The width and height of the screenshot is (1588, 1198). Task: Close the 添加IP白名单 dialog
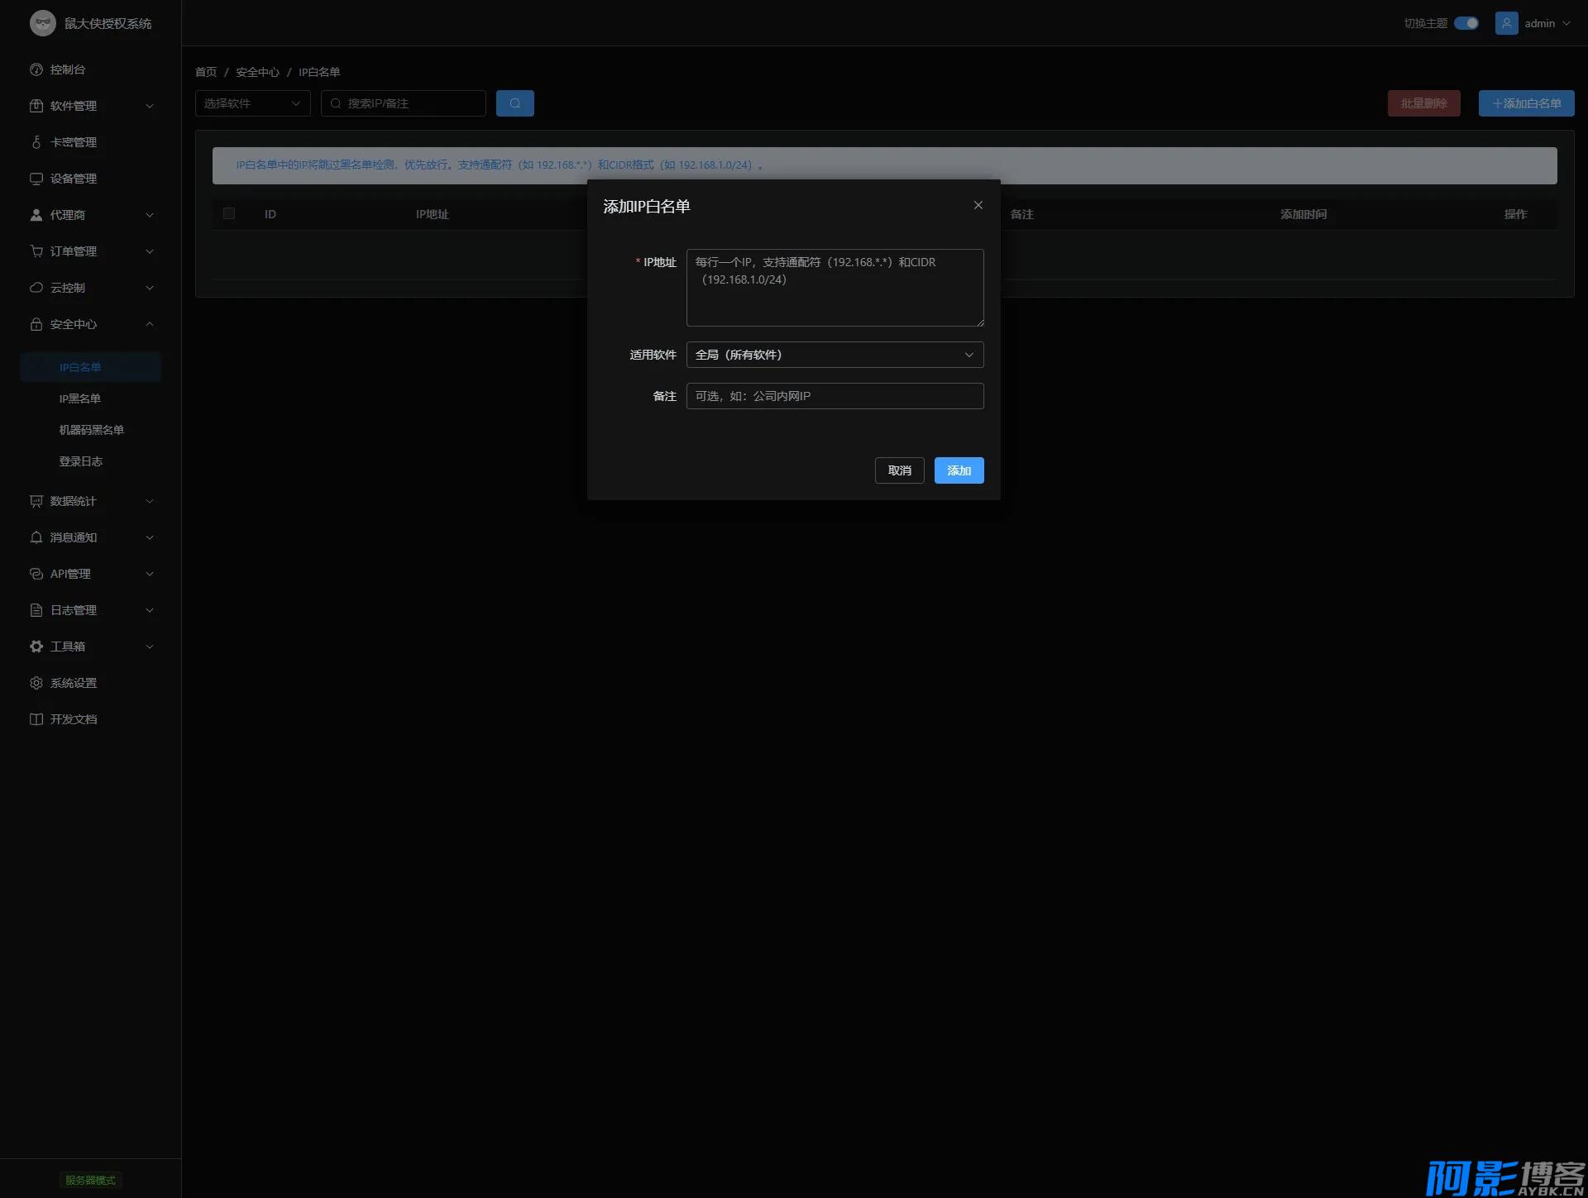coord(978,205)
